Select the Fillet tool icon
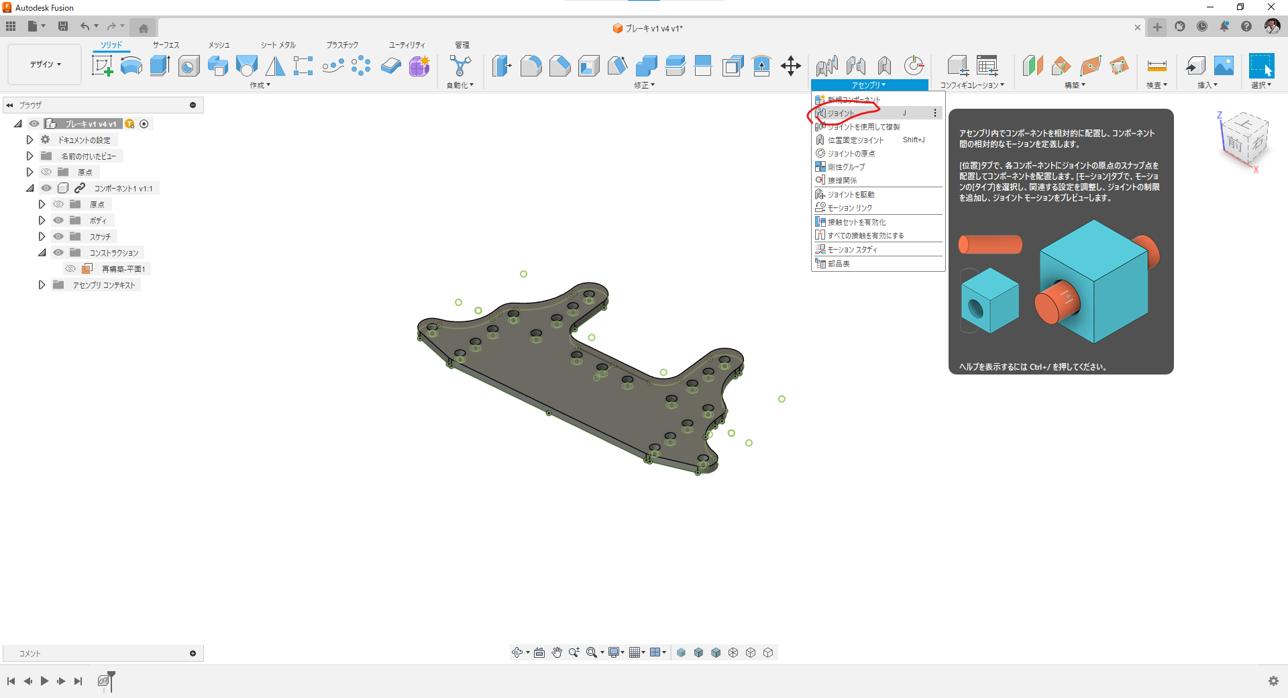 tap(531, 66)
